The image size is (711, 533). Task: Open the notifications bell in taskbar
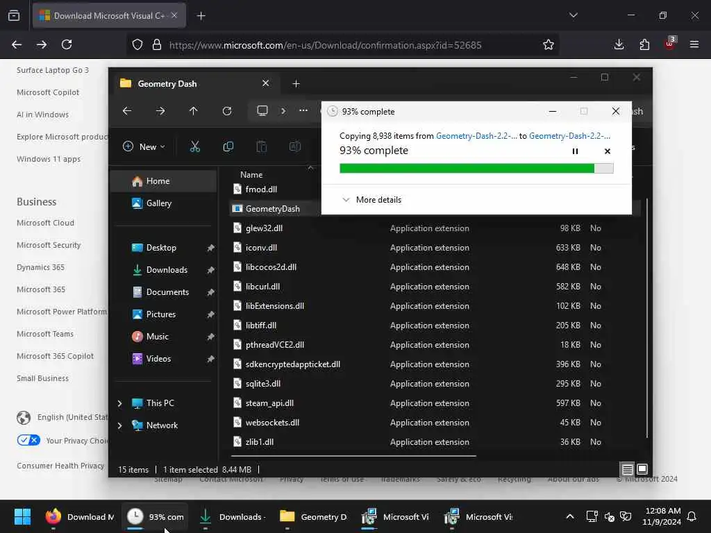coord(692,516)
